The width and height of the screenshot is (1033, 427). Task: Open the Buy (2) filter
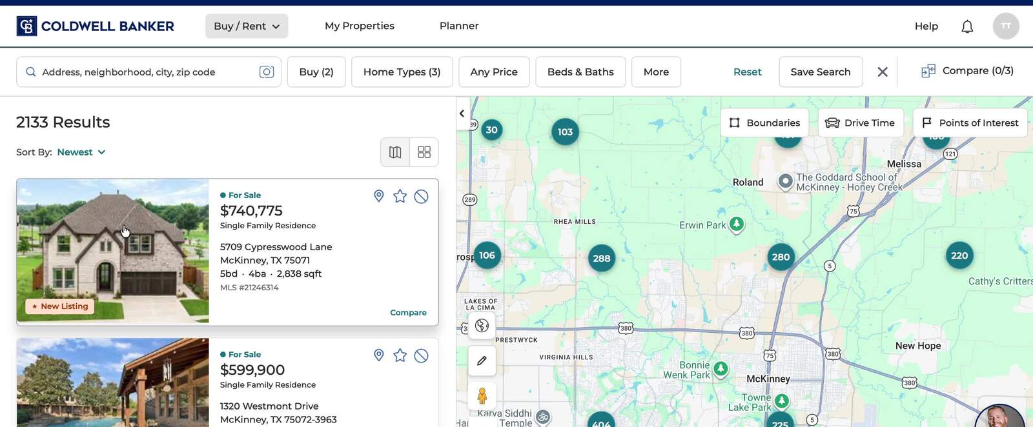[x=316, y=72]
